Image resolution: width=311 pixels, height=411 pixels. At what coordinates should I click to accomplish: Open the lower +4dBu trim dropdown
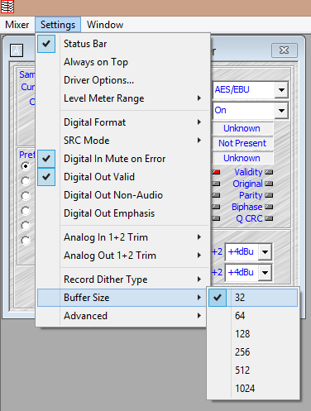pos(265,272)
